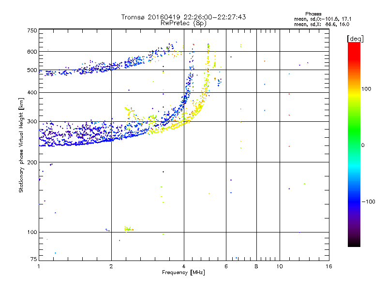Click the height axis tick label "300"
The width and height of the screenshot is (387, 290).
(32, 122)
